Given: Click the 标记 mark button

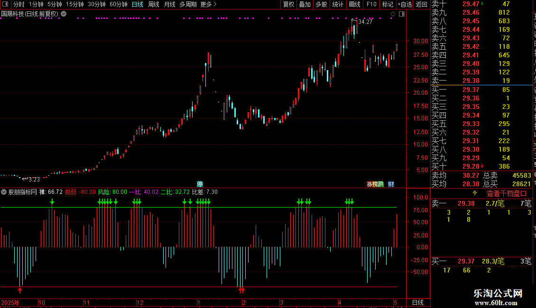Looking at the screenshot, I should (388, 4).
